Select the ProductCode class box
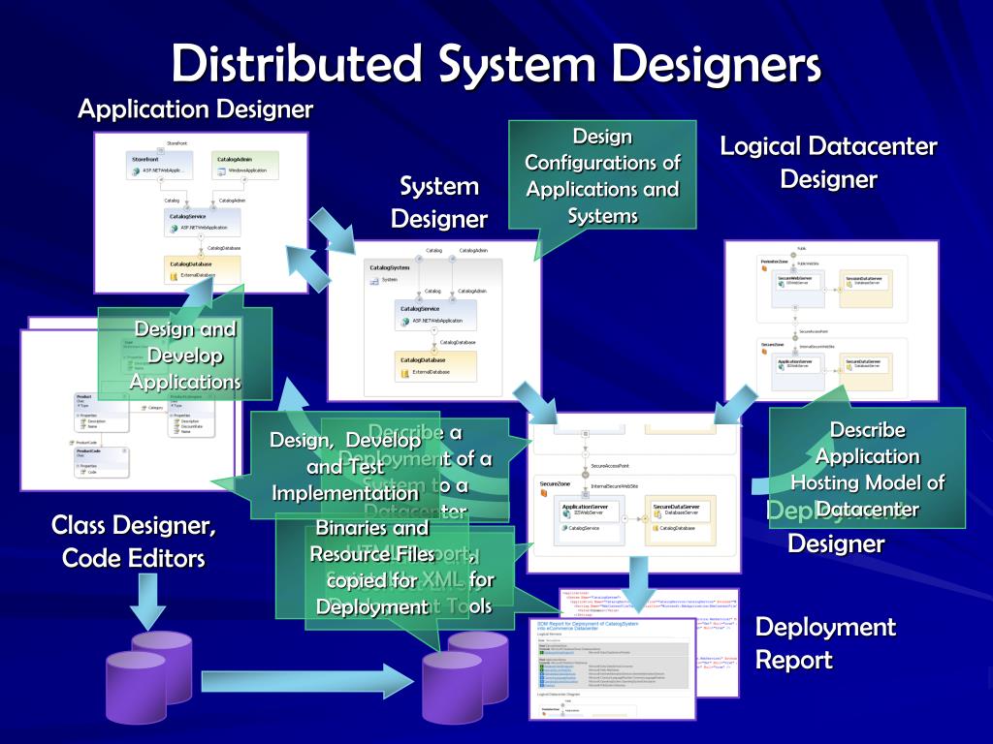Screen dimensions: 993x744 coord(101,462)
